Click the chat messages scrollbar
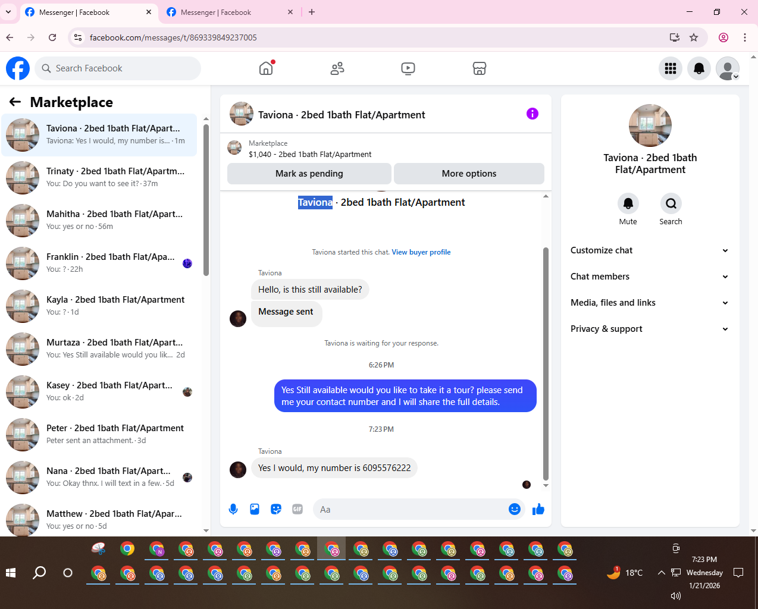 pyautogui.click(x=546, y=364)
